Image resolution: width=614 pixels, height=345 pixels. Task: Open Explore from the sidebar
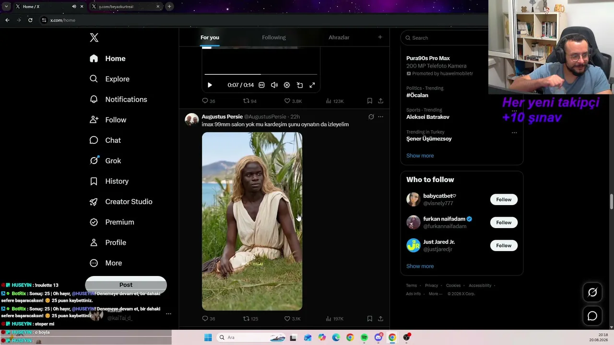[109, 79]
